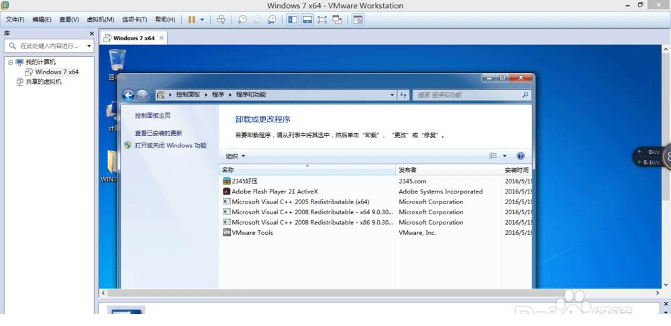Open the 编辑(E) menu

click(42, 19)
